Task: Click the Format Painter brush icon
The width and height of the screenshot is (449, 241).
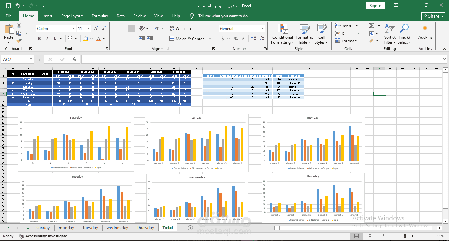Action: pyautogui.click(x=19, y=41)
